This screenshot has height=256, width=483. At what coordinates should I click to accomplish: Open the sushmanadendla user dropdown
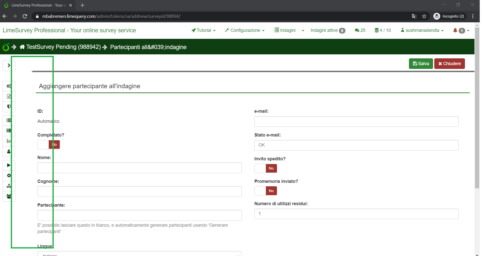pos(422,30)
